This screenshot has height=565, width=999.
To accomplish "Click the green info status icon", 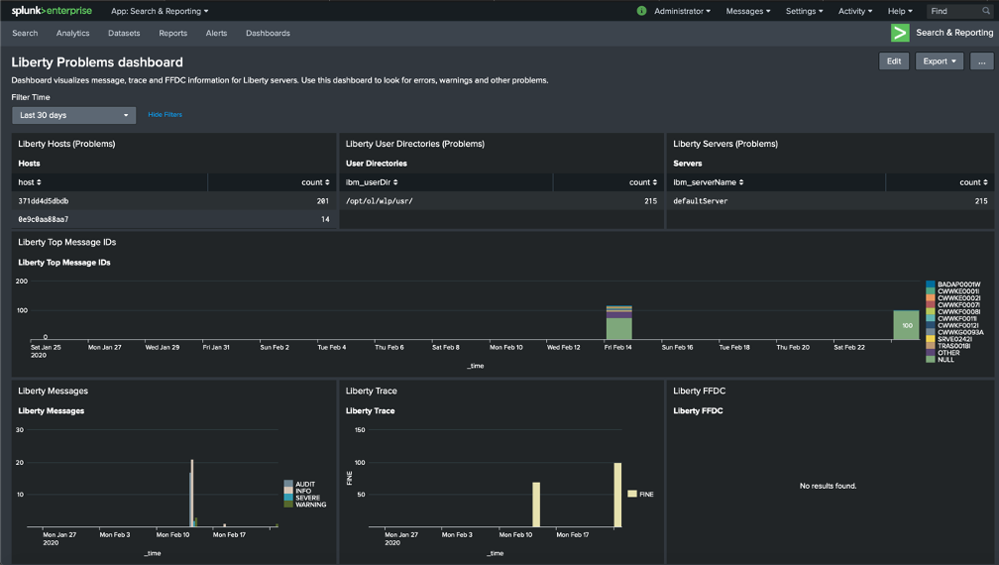I will click(641, 11).
